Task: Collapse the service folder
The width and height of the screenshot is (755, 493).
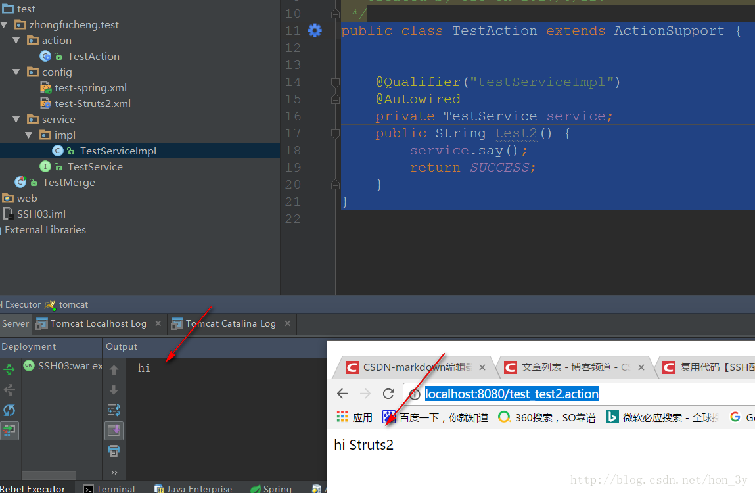Action: click(x=16, y=119)
